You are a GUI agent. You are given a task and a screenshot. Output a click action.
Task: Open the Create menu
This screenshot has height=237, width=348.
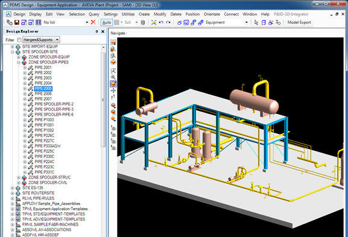[144, 14]
